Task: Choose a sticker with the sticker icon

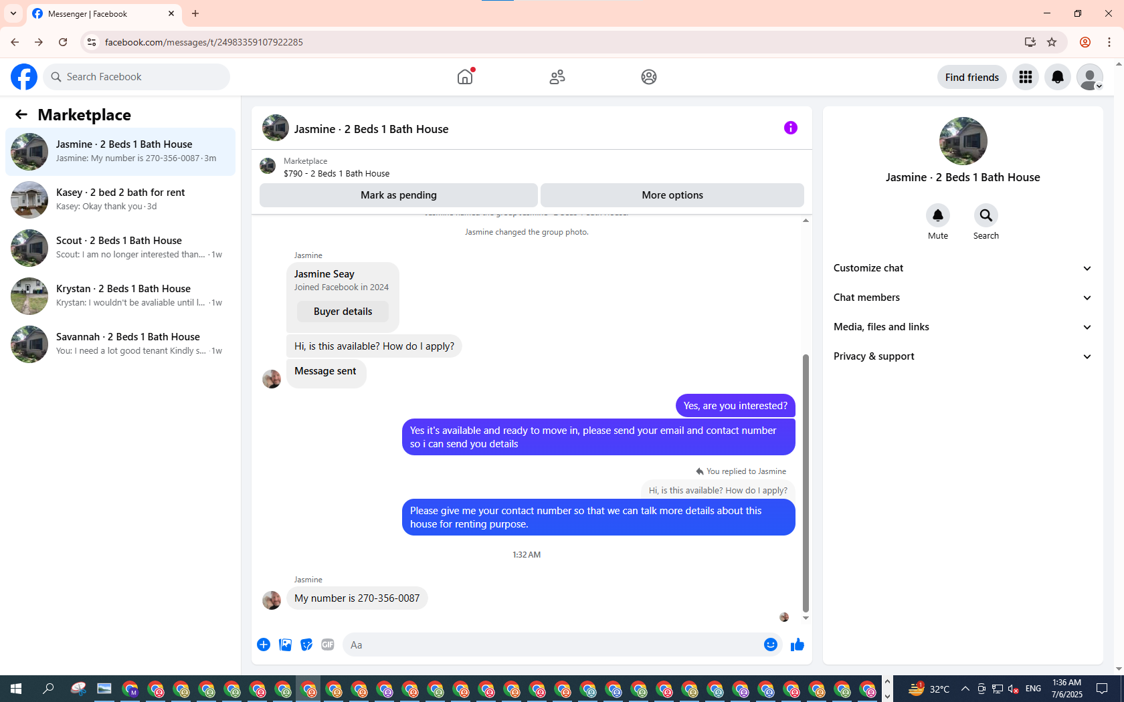Action: point(306,645)
